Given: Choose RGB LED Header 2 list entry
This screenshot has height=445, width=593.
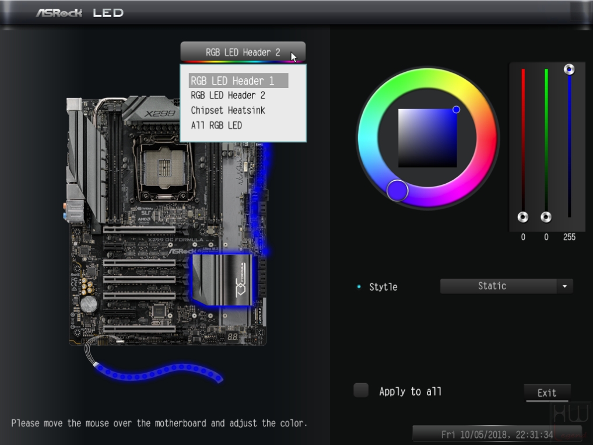Looking at the screenshot, I should (x=228, y=96).
